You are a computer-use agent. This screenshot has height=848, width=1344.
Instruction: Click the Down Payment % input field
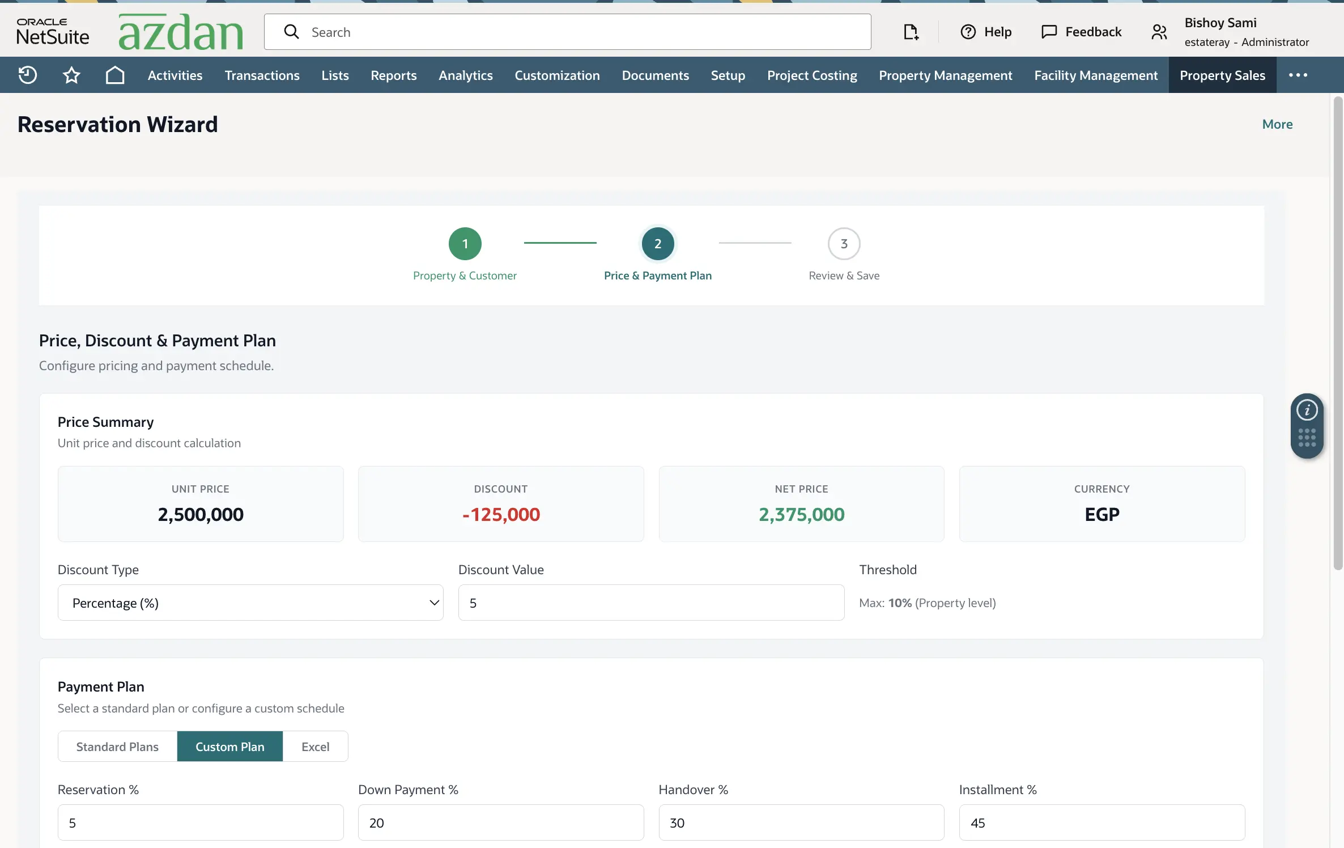(x=501, y=822)
